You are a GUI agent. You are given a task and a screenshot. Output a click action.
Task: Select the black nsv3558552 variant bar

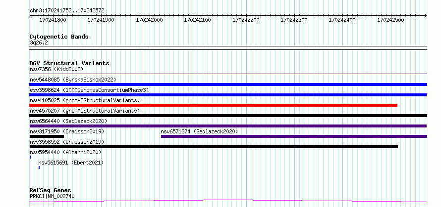(214, 147)
